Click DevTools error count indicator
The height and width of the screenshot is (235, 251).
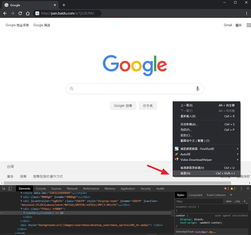tap(227, 189)
